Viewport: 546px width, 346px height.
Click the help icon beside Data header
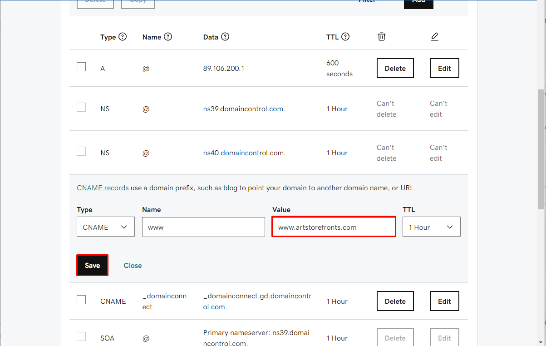[x=225, y=37]
